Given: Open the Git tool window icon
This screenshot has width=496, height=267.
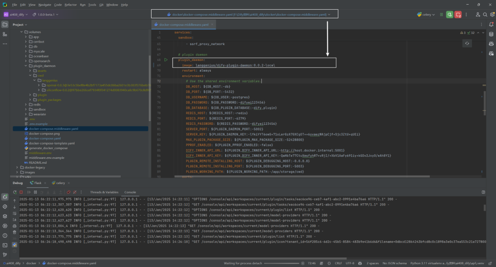Looking at the screenshot, I should point(5,255).
